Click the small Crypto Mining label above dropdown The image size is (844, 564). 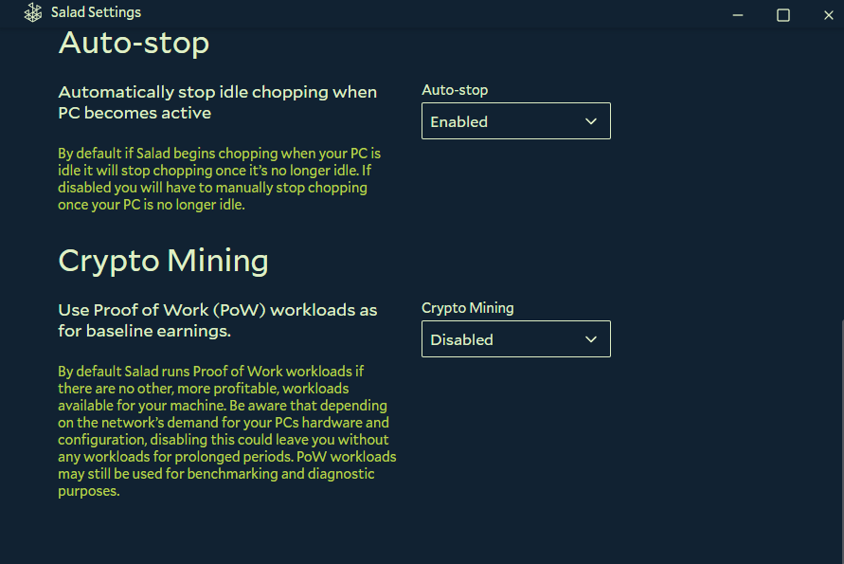467,308
